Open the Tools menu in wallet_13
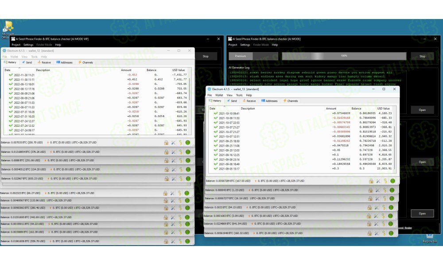This screenshot has height=265, width=443. [x=239, y=95]
